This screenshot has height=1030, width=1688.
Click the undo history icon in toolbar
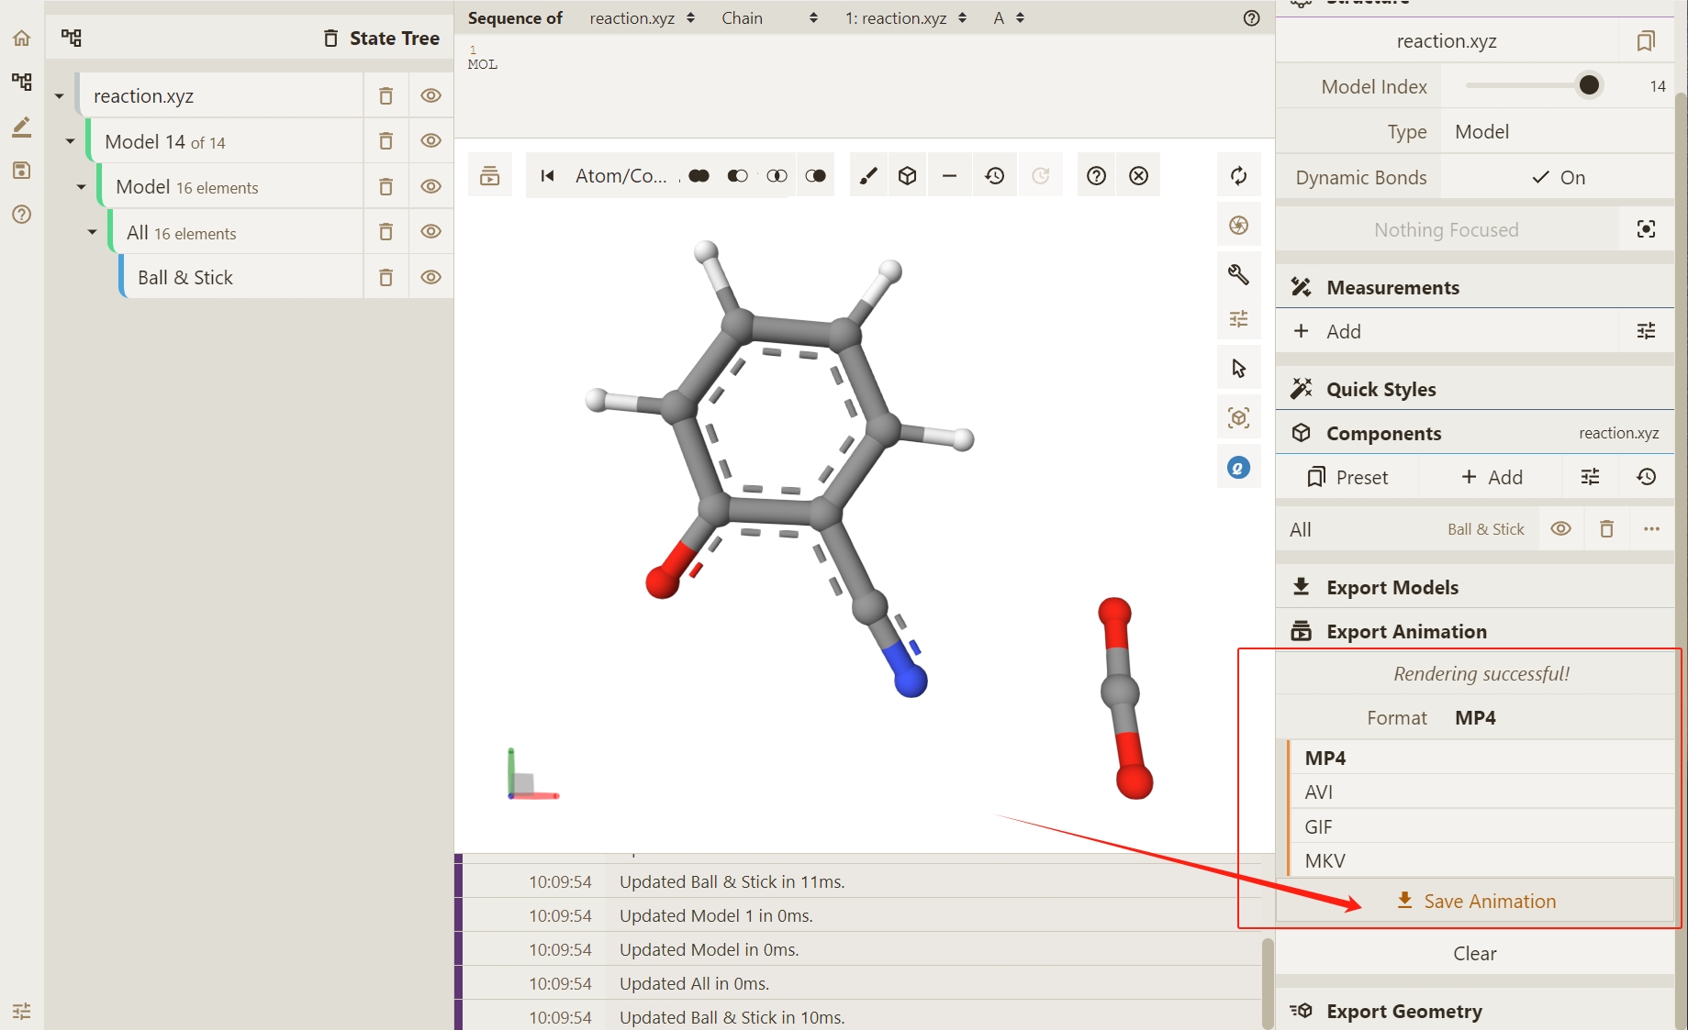tap(994, 176)
